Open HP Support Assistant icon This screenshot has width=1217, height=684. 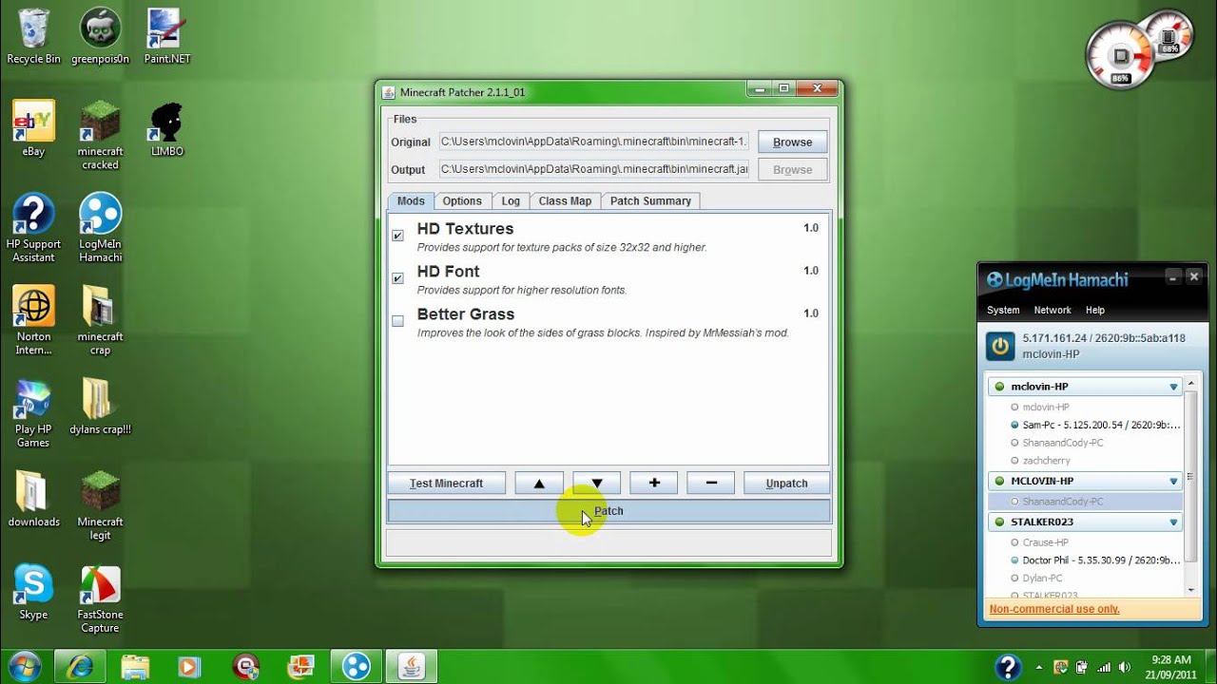tap(33, 228)
